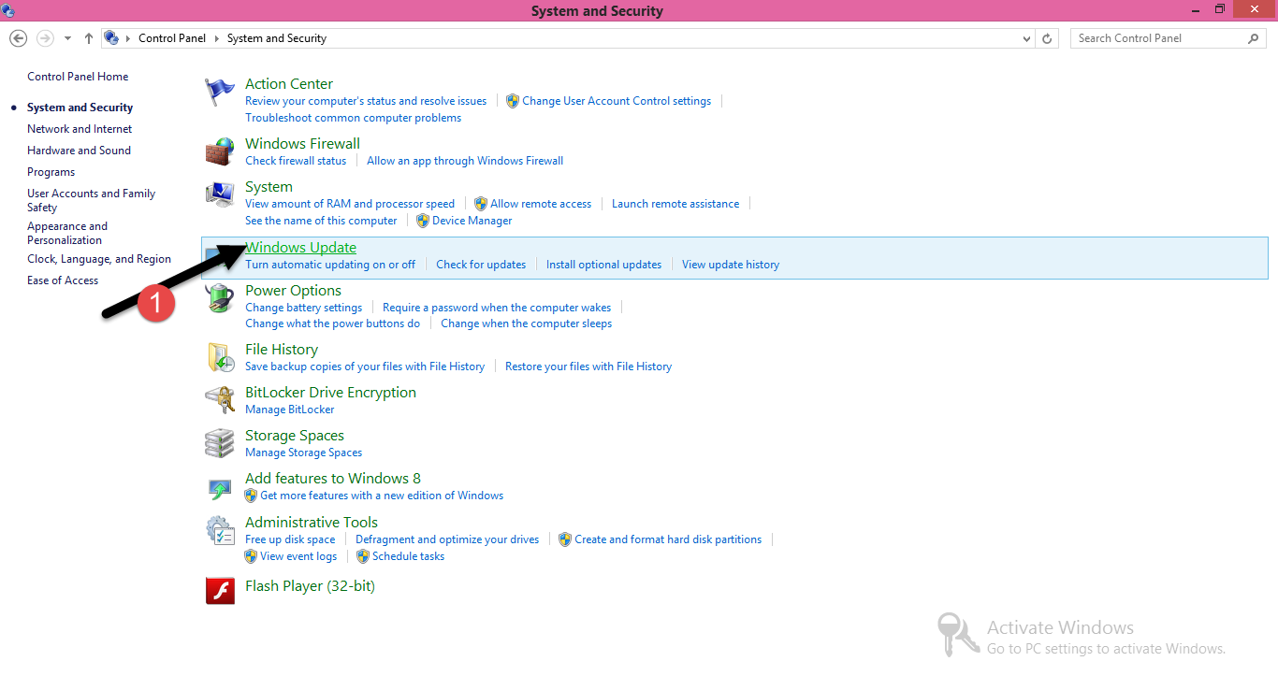Launch remote assistance link
Viewport: 1278px width, 690px height.
(x=675, y=204)
